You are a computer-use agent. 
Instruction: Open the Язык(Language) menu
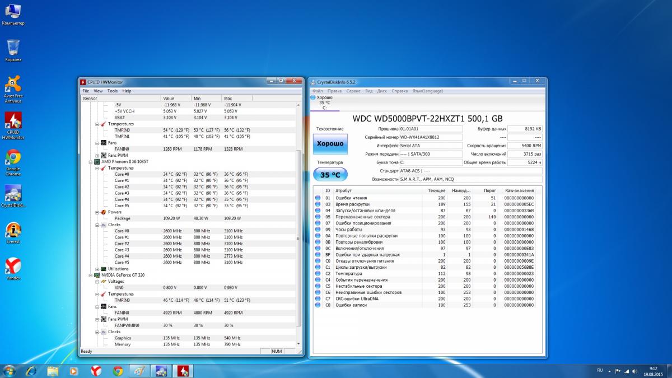428,91
